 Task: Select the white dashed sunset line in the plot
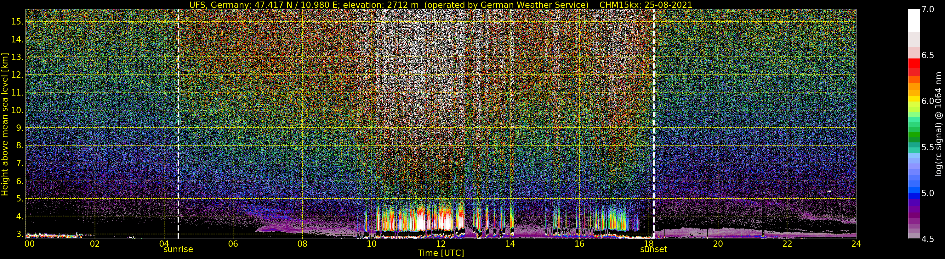(x=654, y=124)
